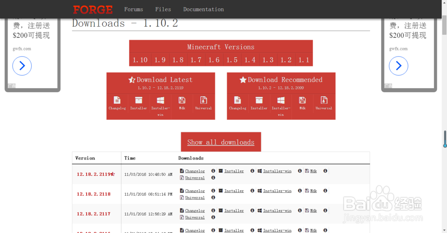Click info icon after Changelog for 12.18.2.2117

point(213,210)
